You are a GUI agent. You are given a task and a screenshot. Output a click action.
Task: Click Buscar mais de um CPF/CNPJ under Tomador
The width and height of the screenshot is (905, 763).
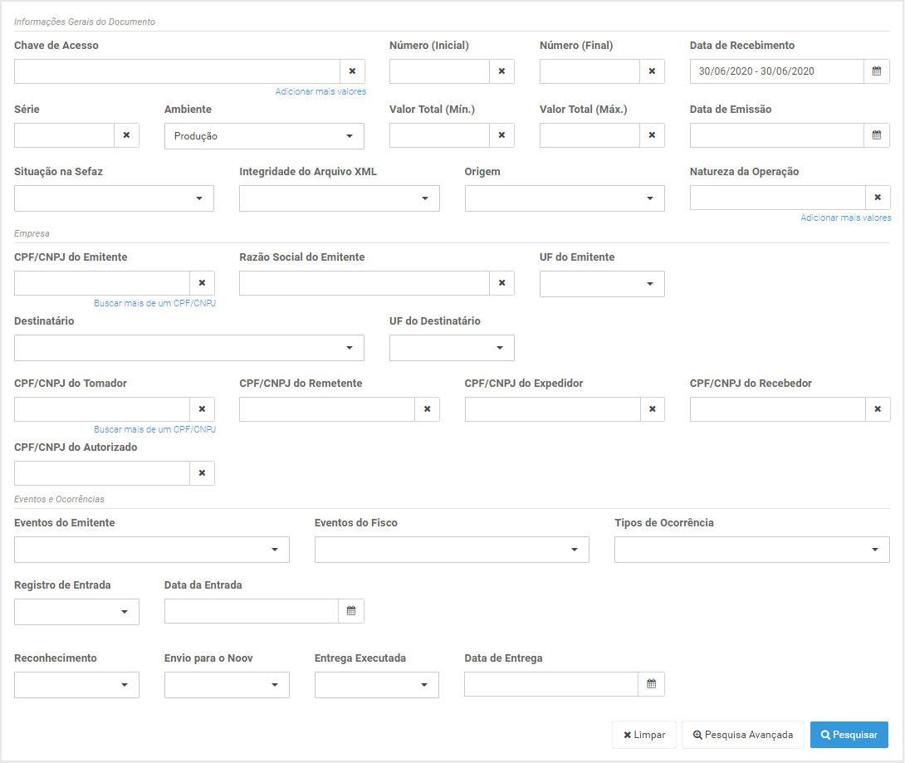click(154, 429)
